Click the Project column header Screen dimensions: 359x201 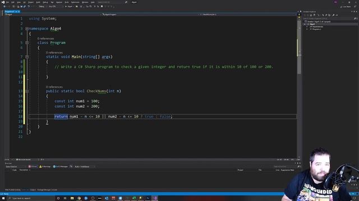click(240, 170)
